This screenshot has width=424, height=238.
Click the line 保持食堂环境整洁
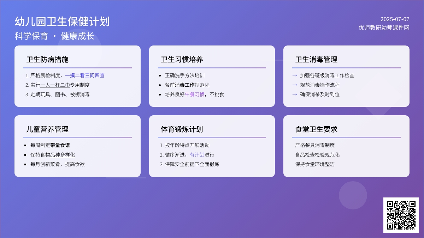click(x=315, y=164)
